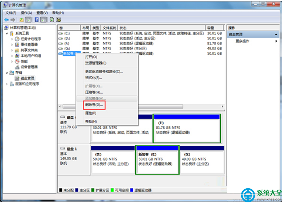Select 服务和应用程序 in the tree
Screen dimensions: 283x203
(x=27, y=84)
